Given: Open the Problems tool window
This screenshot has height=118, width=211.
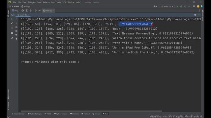Looking at the screenshot, I should [x=75, y=114].
